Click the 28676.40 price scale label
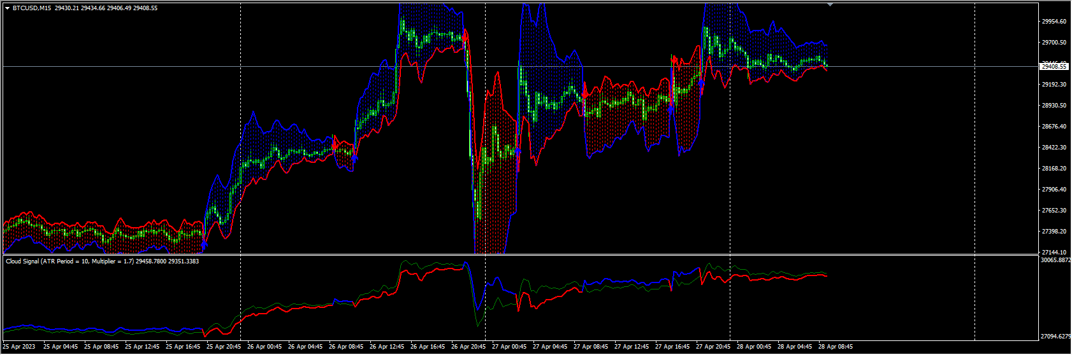The height and width of the screenshot is (355, 1072). pos(1054,127)
